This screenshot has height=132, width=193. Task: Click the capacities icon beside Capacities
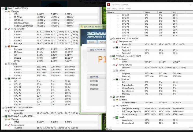tap(117, 105)
